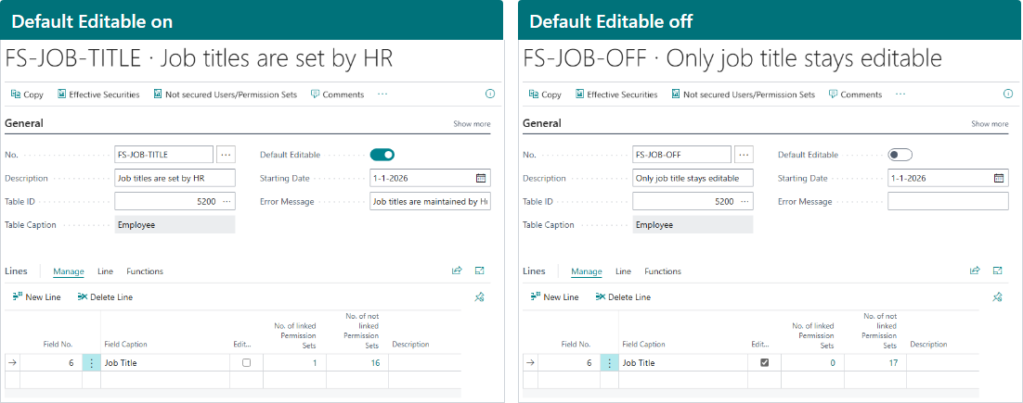The height and width of the screenshot is (403, 1023).
Task: Click Description field 'Only job title stays editable'
Action: tap(693, 178)
